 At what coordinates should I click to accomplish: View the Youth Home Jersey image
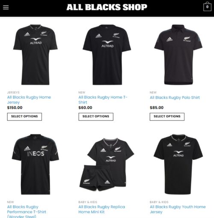point(178,164)
